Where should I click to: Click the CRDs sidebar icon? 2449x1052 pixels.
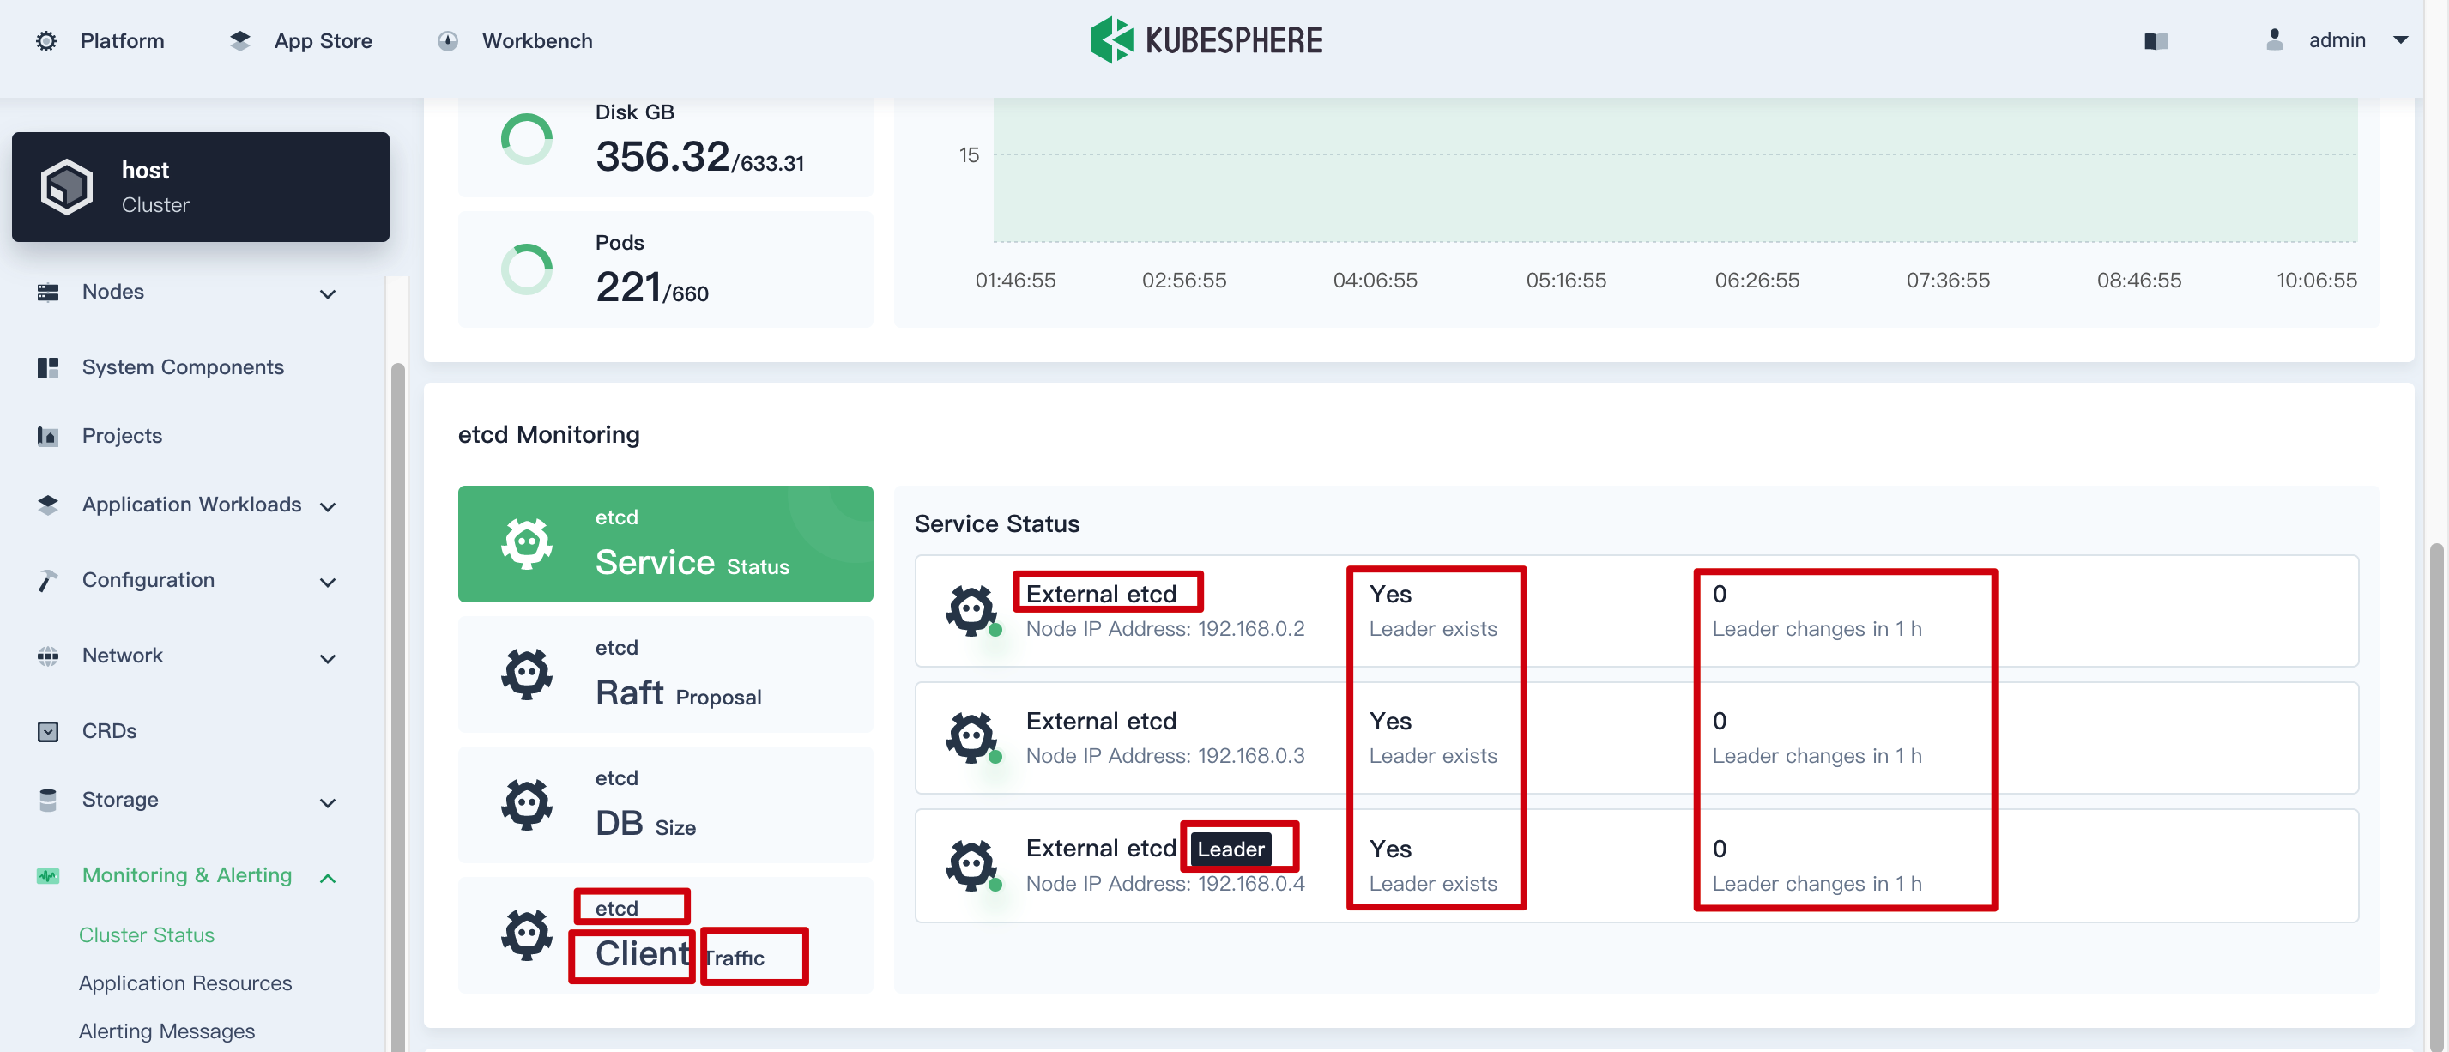point(47,731)
